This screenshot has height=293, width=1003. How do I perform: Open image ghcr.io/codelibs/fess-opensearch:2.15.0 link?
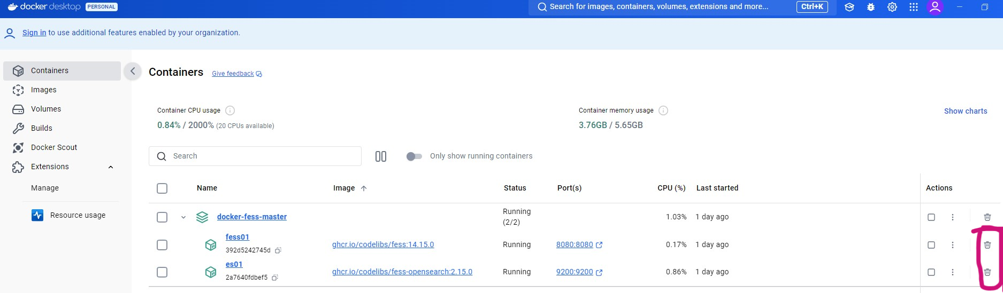click(402, 272)
